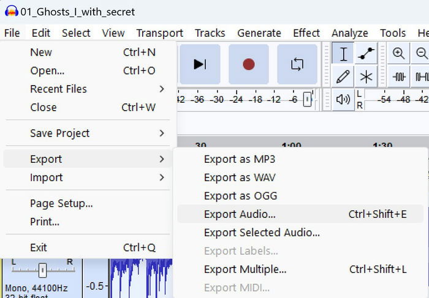Click the playback meter speaker icon
The width and height of the screenshot is (429, 298).
(343, 99)
